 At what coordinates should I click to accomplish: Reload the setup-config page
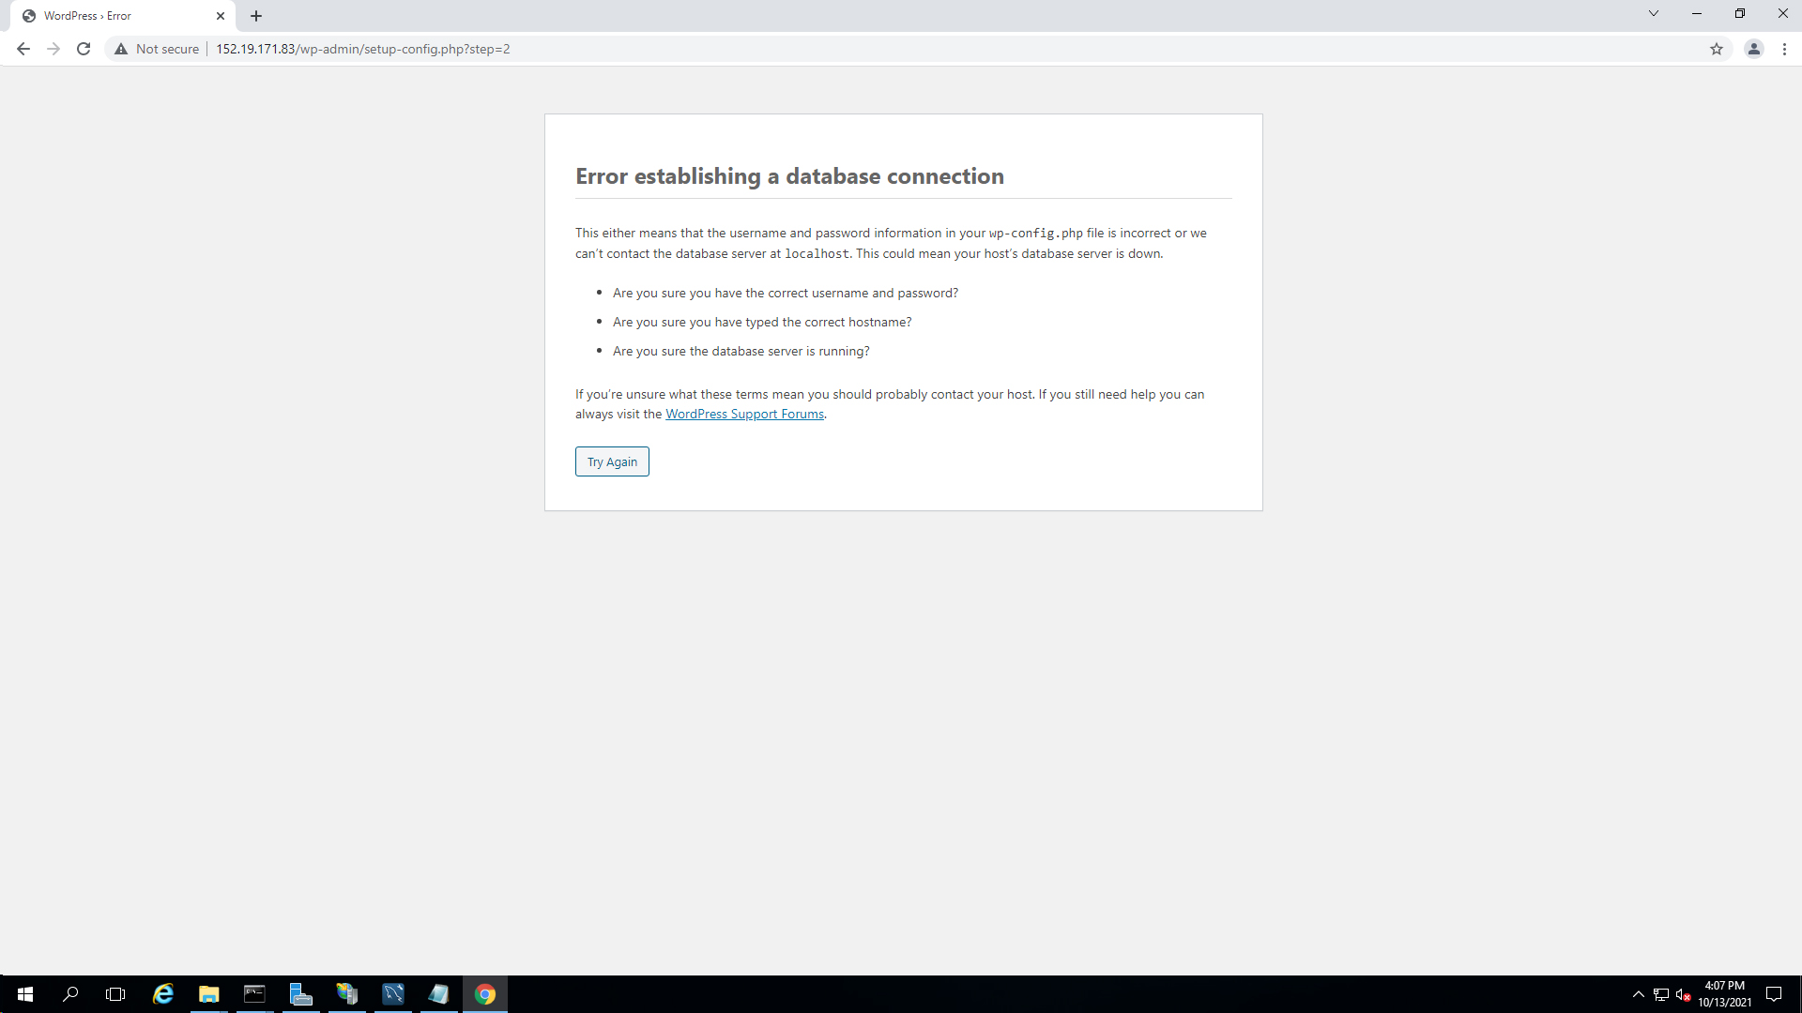coord(83,49)
